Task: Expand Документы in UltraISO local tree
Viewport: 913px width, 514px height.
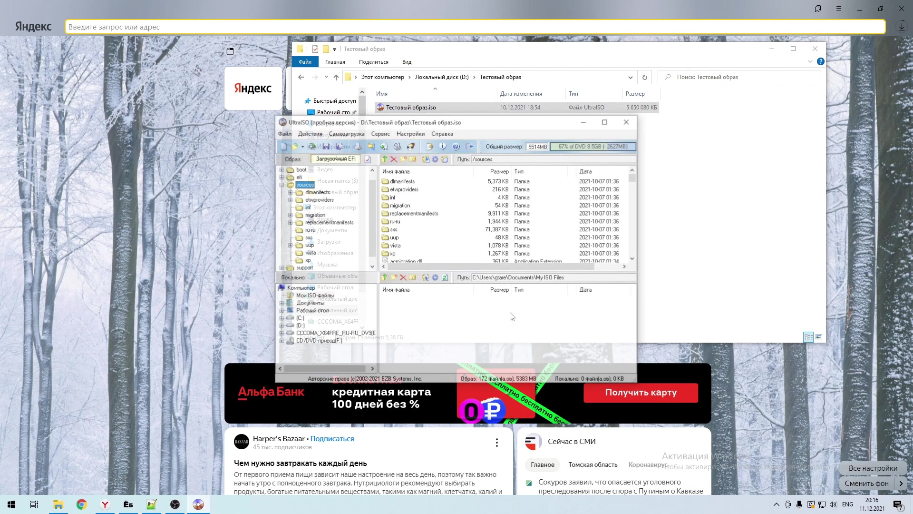Action: tap(282, 303)
